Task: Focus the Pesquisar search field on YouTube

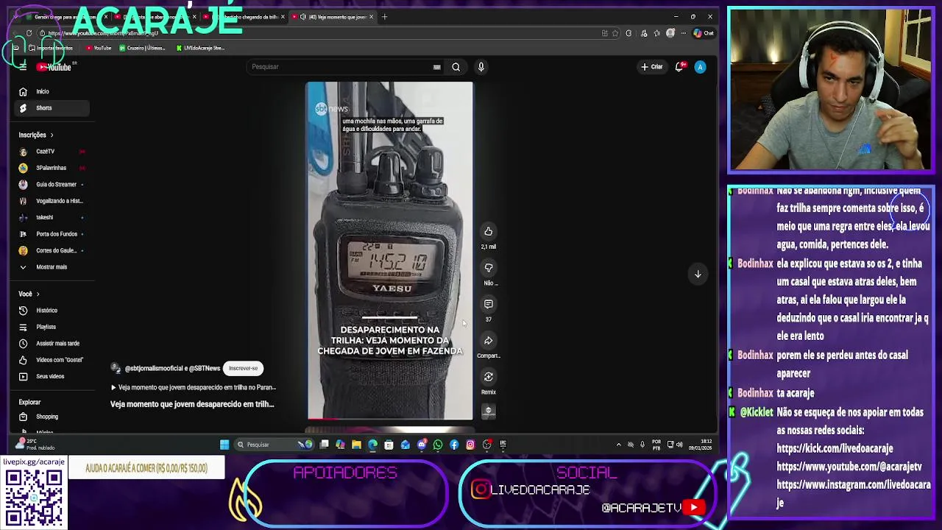Action: [x=339, y=67]
